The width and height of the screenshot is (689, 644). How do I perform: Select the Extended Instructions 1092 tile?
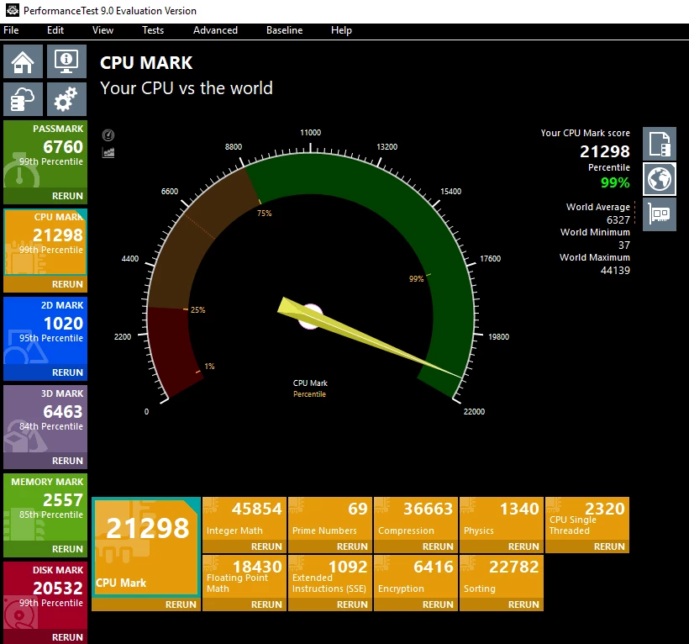click(x=330, y=577)
